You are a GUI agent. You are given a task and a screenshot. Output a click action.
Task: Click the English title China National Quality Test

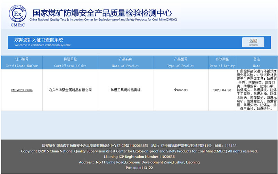103,19
